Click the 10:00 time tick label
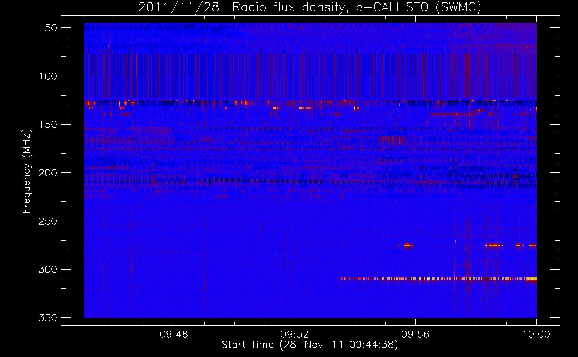The image size is (578, 357). pos(536,335)
